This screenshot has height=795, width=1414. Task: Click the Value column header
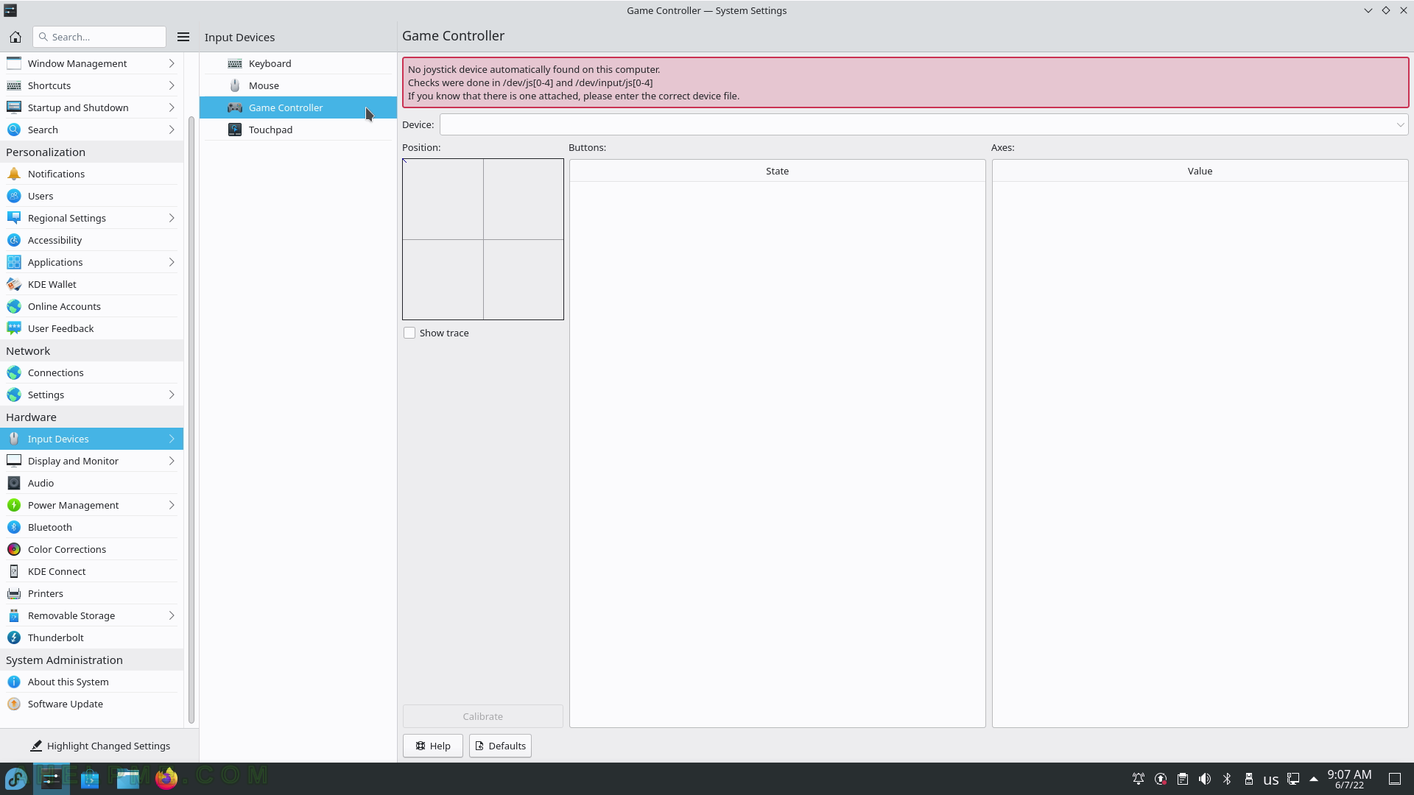pyautogui.click(x=1200, y=171)
